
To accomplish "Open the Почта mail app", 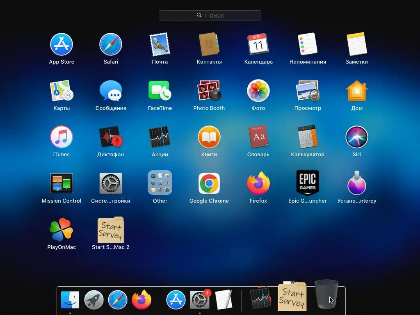I will click(x=160, y=44).
